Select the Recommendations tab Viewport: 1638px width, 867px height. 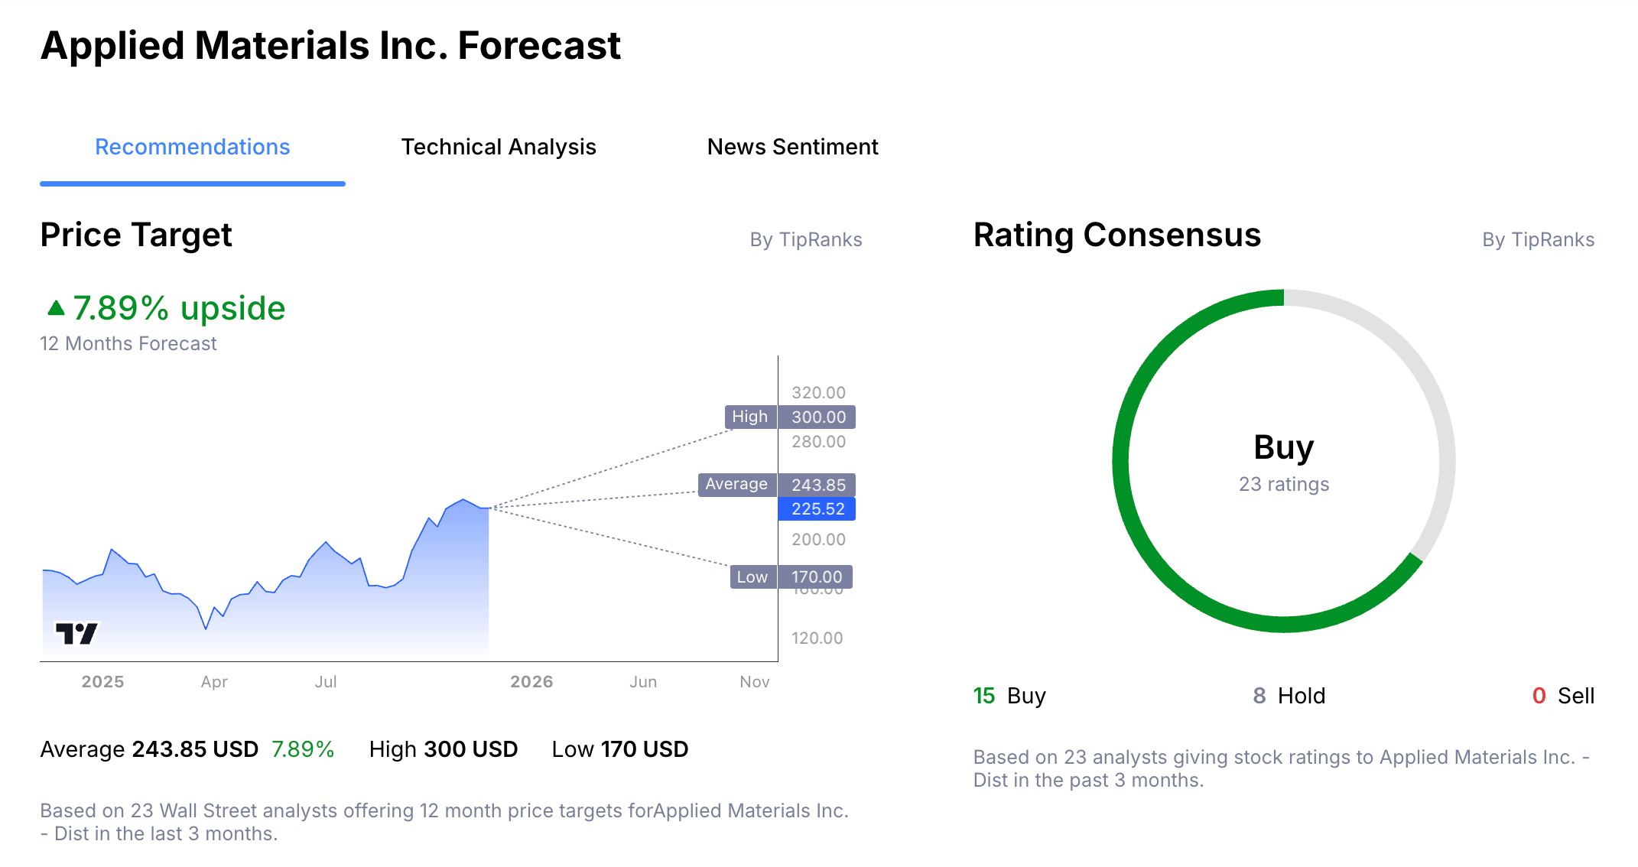tap(191, 146)
